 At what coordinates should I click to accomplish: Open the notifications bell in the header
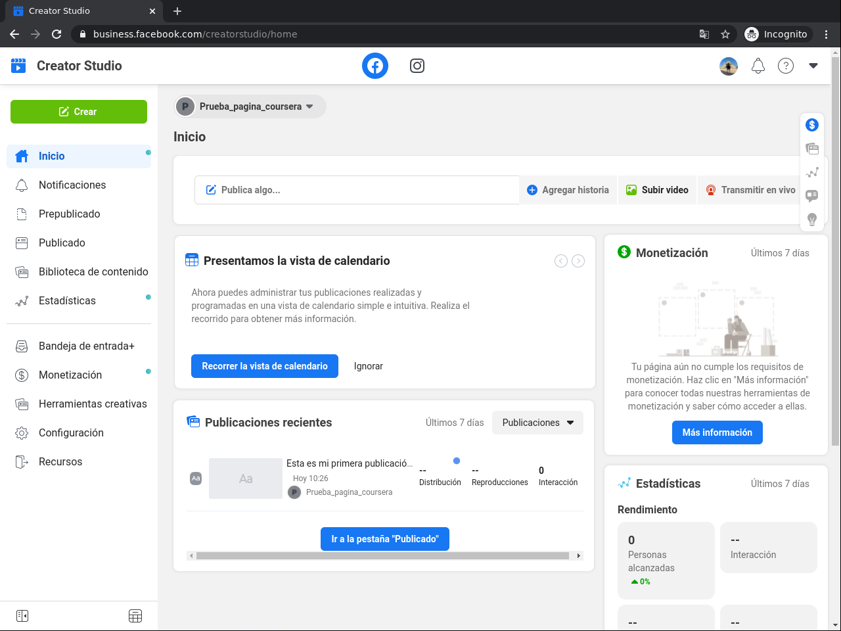758,66
